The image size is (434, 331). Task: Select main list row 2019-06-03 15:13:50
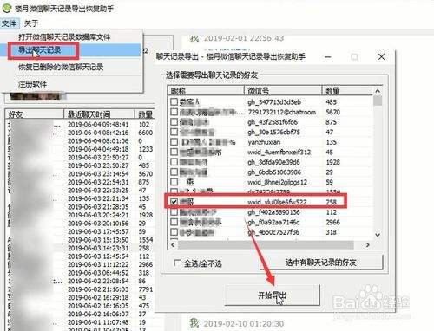[x=81, y=240]
